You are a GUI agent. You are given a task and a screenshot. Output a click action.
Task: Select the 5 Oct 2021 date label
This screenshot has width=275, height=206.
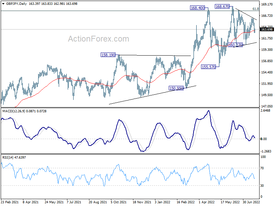(x=118, y=203)
